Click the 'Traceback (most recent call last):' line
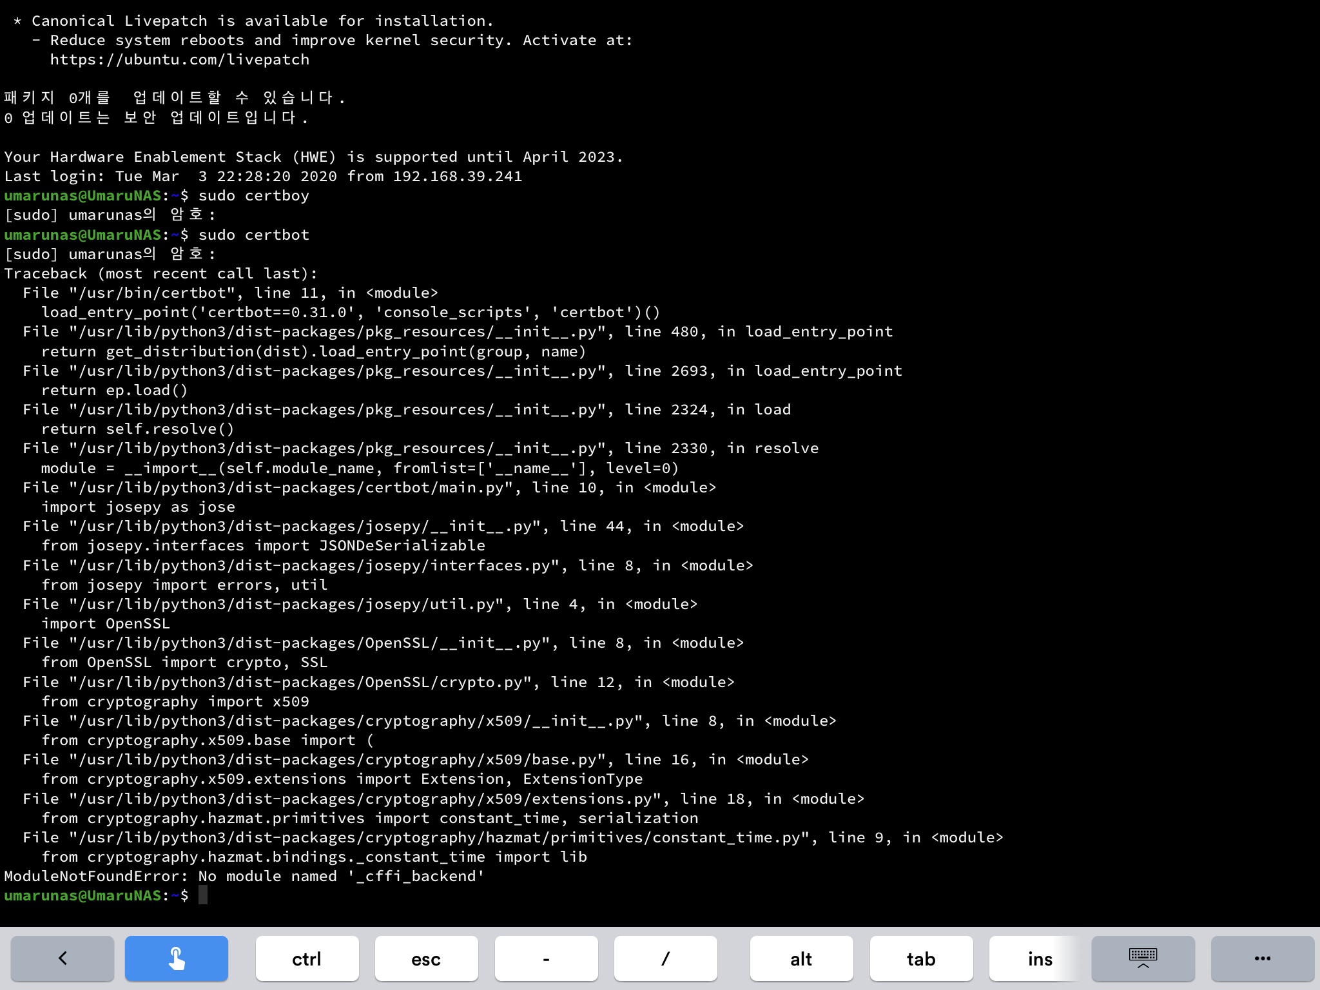This screenshot has width=1320, height=990. pyautogui.click(x=161, y=274)
